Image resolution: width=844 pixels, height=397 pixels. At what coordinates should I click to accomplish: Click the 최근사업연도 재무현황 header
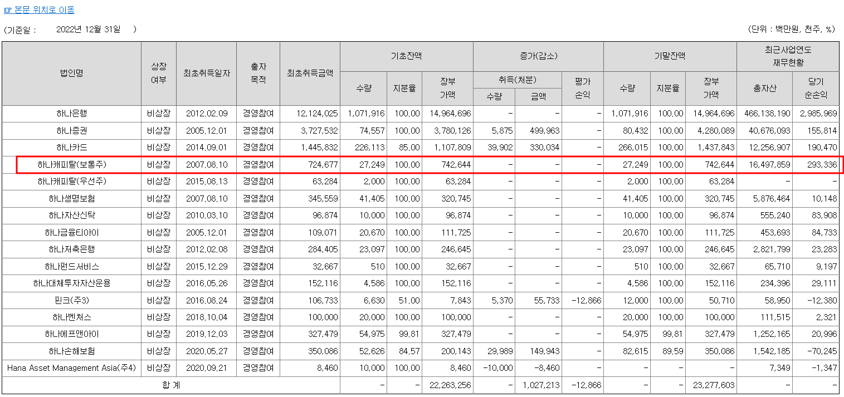788,56
